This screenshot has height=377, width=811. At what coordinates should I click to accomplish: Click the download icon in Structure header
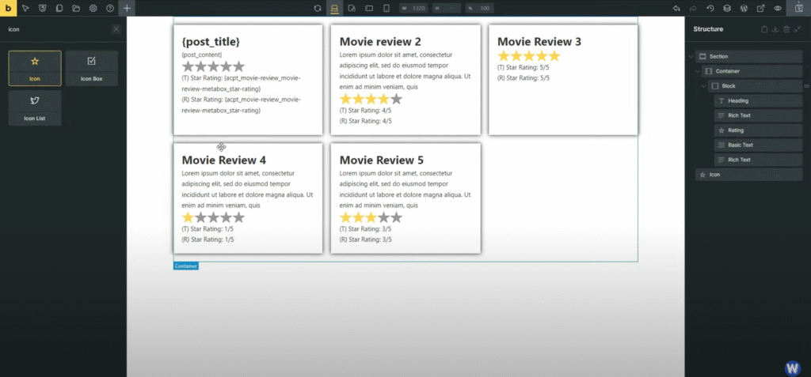[775, 29]
